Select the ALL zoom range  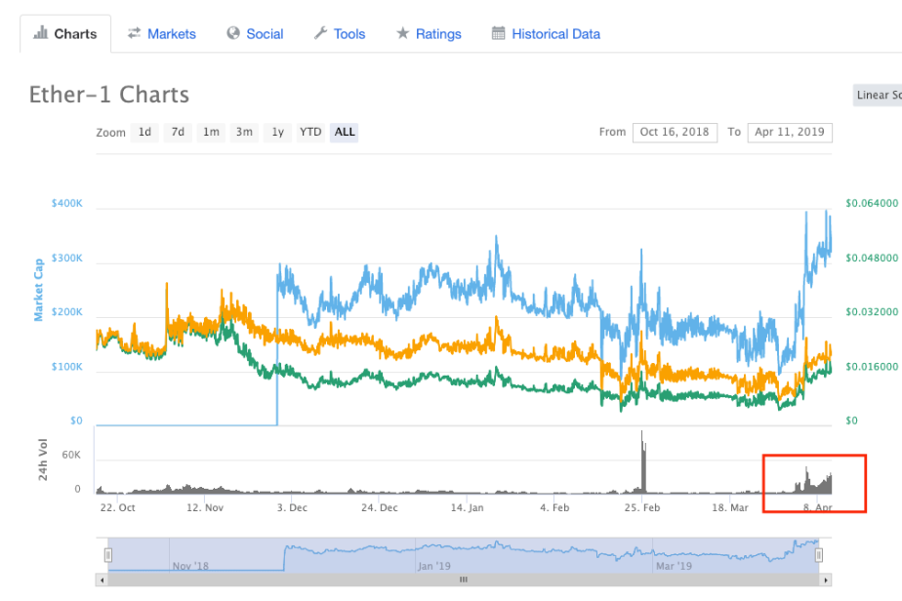(344, 133)
